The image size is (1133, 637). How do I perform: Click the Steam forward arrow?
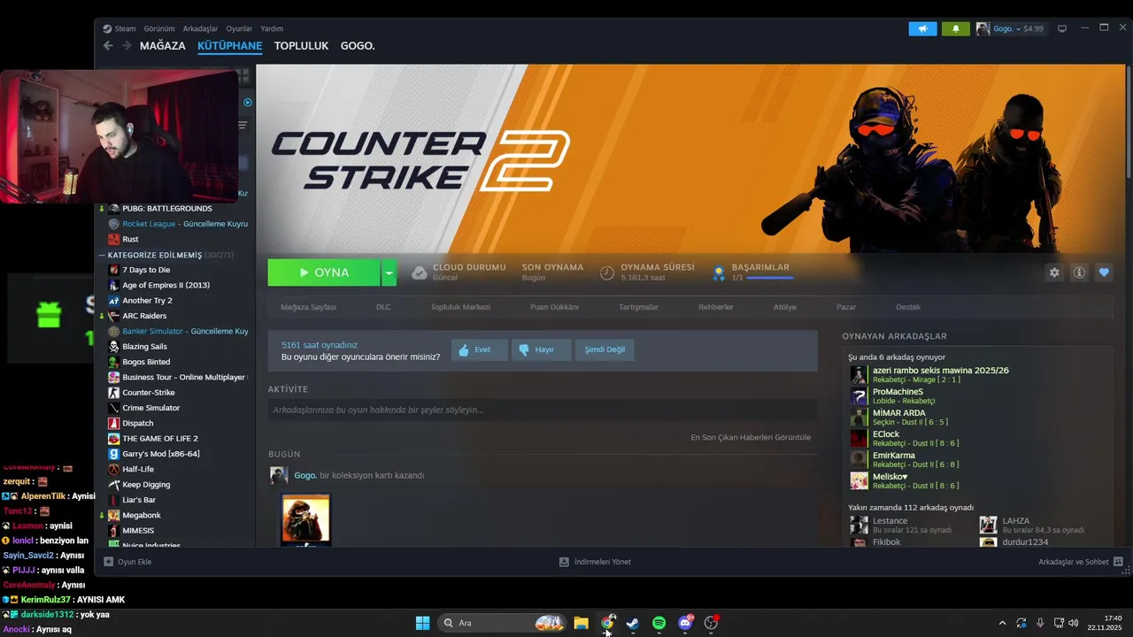pyautogui.click(x=127, y=46)
